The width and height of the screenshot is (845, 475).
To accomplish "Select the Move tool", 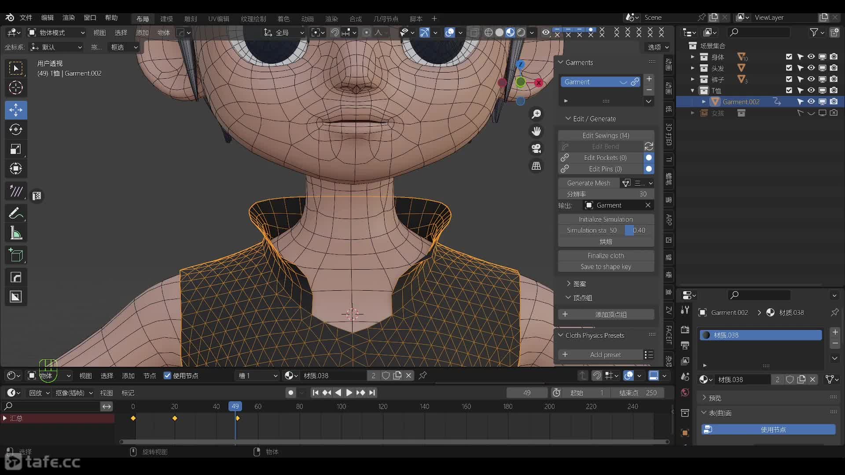I will coord(16,110).
